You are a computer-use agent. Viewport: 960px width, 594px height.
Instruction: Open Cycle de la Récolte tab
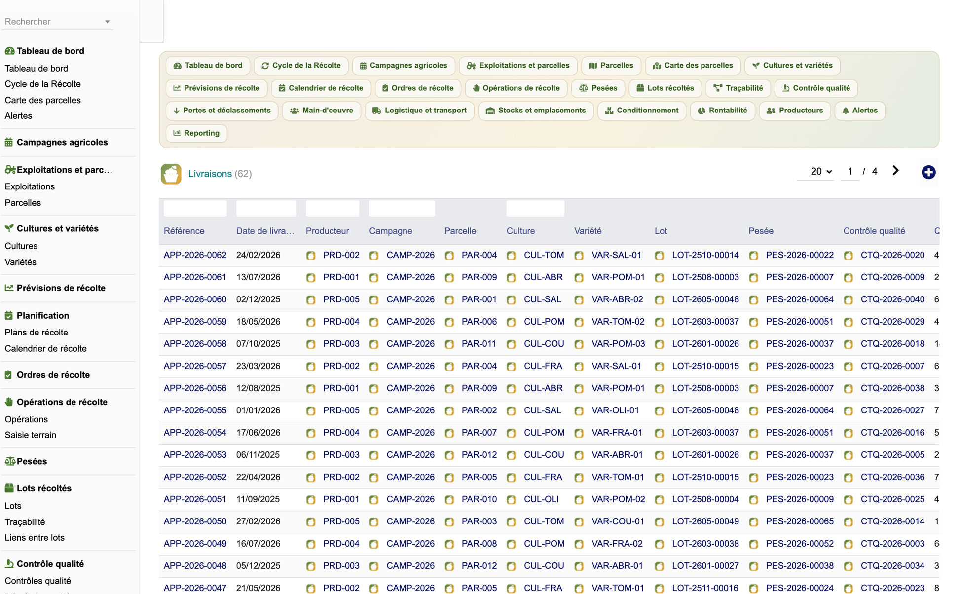coord(301,66)
